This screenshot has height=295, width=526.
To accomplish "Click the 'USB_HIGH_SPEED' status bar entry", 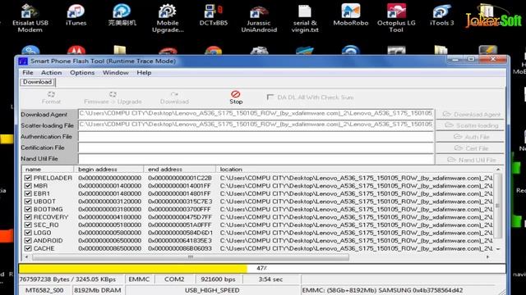I will 212,290.
